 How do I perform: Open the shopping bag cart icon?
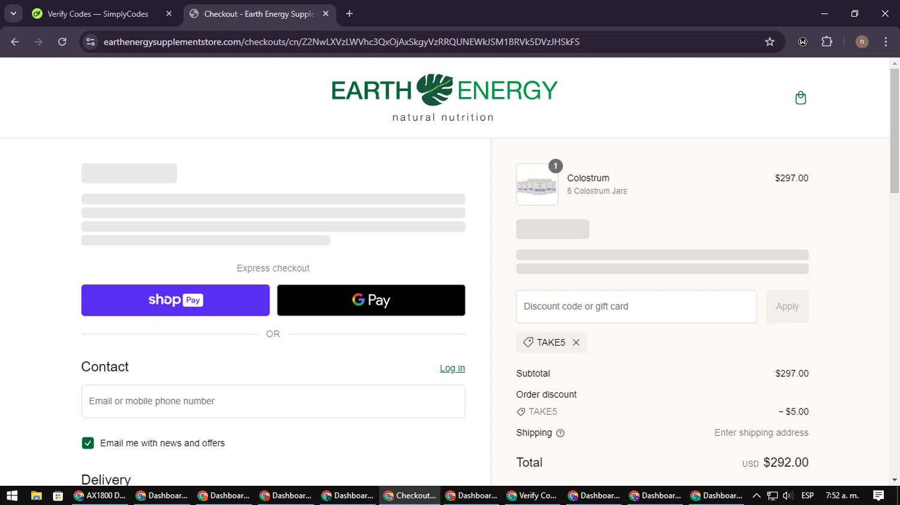(800, 98)
